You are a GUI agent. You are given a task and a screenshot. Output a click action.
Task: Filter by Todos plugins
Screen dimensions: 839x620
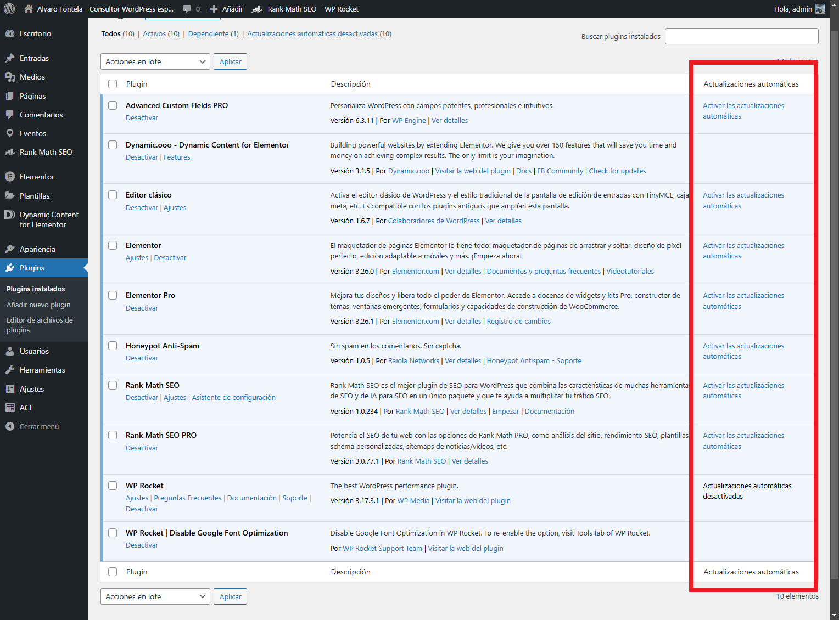111,33
